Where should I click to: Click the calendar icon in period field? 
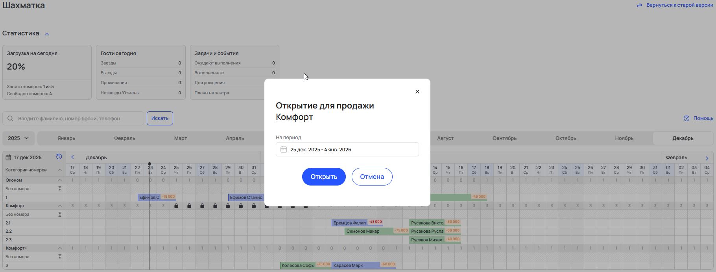click(x=283, y=149)
